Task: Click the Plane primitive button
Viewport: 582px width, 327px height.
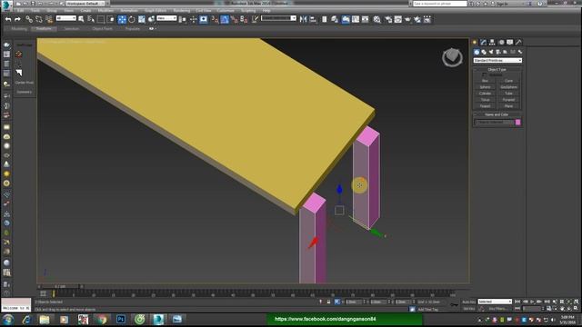Action: [x=508, y=106]
